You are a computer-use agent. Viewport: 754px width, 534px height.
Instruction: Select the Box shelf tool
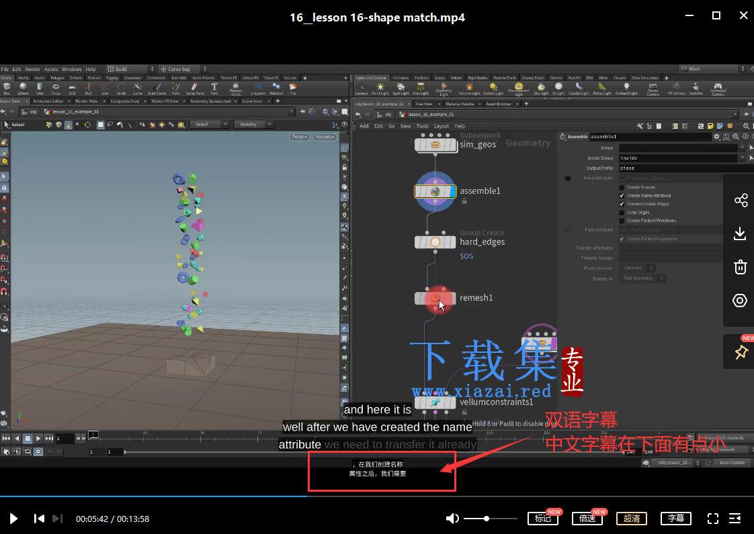(7, 89)
